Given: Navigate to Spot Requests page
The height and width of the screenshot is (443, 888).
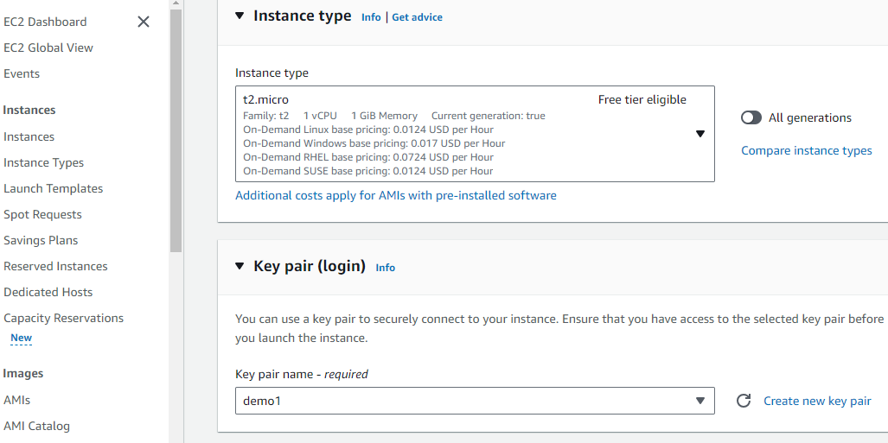Looking at the screenshot, I should pyautogui.click(x=42, y=214).
